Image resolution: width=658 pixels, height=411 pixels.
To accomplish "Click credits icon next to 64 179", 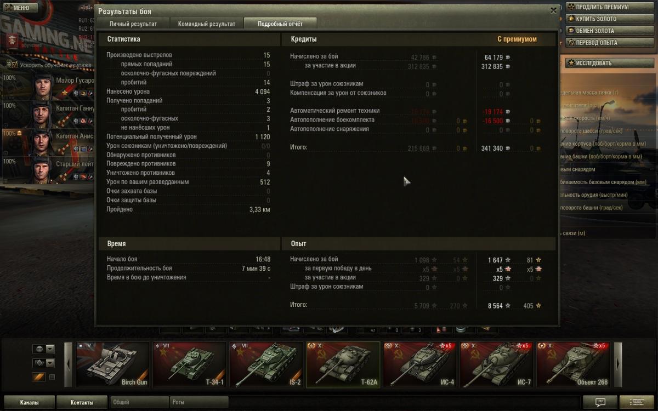I will [508, 58].
